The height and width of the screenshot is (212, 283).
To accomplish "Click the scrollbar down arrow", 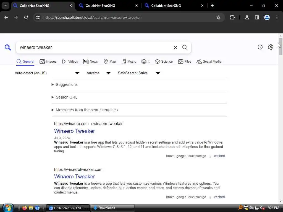I will click(x=281, y=201).
